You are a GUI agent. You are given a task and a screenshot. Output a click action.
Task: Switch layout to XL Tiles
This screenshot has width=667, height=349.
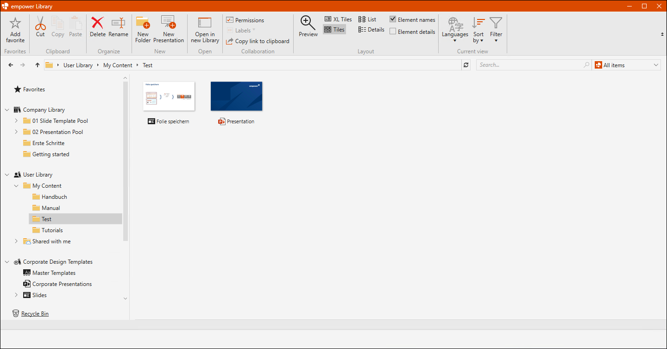(x=338, y=19)
